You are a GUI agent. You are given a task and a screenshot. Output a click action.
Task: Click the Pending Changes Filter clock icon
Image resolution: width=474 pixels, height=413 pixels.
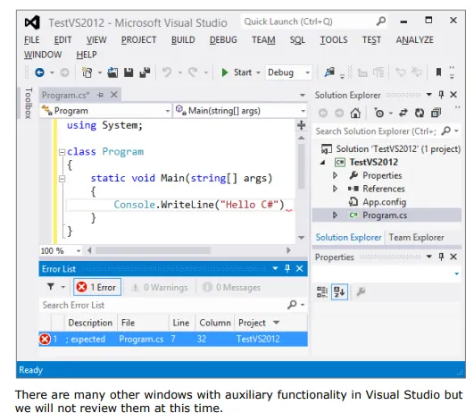point(379,114)
